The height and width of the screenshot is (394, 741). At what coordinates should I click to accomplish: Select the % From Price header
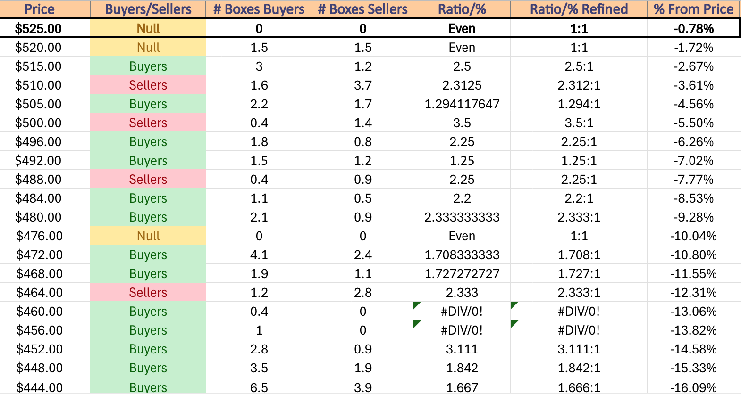(693, 9)
